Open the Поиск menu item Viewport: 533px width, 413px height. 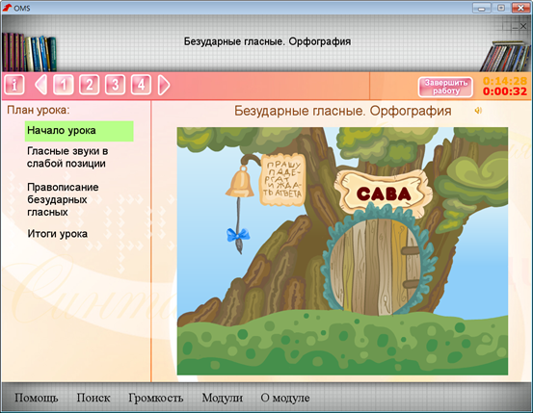pos(93,398)
